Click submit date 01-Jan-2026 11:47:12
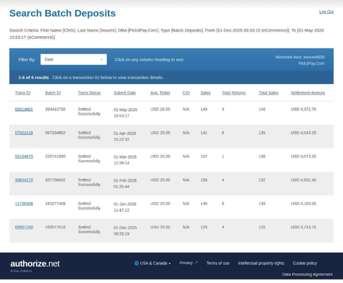The image size is (343, 283). [x=125, y=207]
